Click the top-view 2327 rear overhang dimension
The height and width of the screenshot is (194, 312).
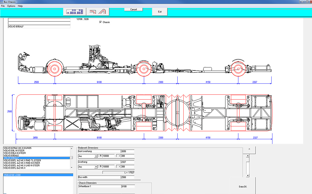pyautogui.click(x=255, y=138)
